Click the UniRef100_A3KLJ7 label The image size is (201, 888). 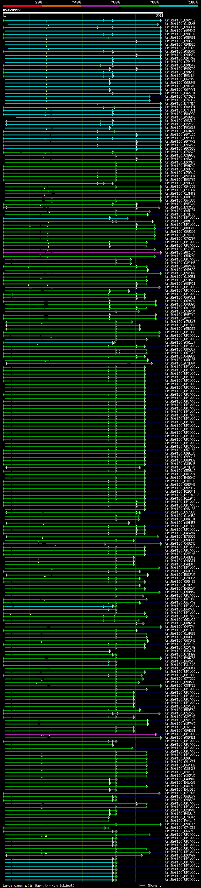click(x=180, y=343)
